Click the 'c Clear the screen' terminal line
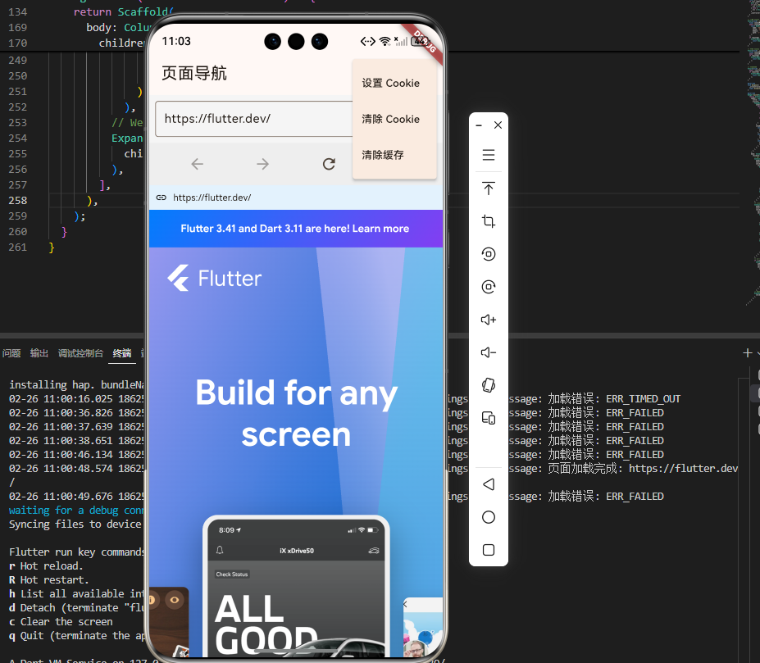Image resolution: width=760 pixels, height=663 pixels. (61, 621)
